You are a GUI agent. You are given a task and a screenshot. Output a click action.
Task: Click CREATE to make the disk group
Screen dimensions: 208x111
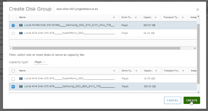[x=192, y=100]
